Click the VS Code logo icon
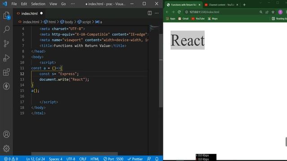This screenshot has height=161, width=287. [x=5, y=4]
